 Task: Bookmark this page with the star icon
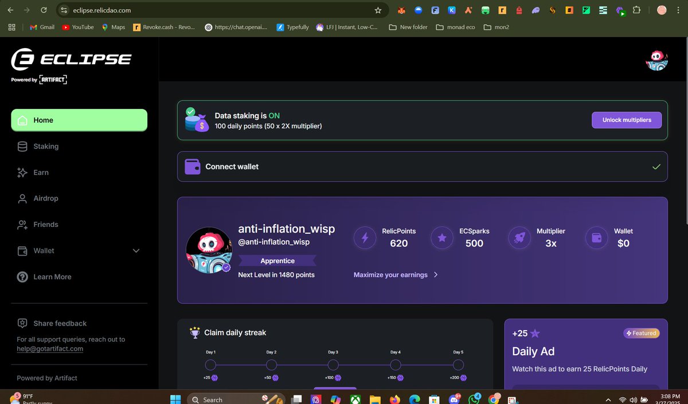pyautogui.click(x=378, y=10)
